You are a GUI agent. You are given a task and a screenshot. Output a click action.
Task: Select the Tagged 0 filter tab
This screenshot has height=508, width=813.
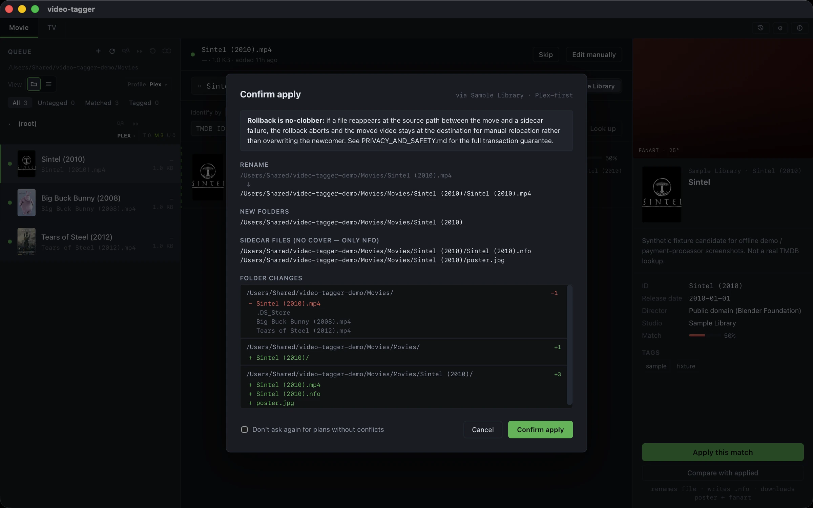click(144, 103)
